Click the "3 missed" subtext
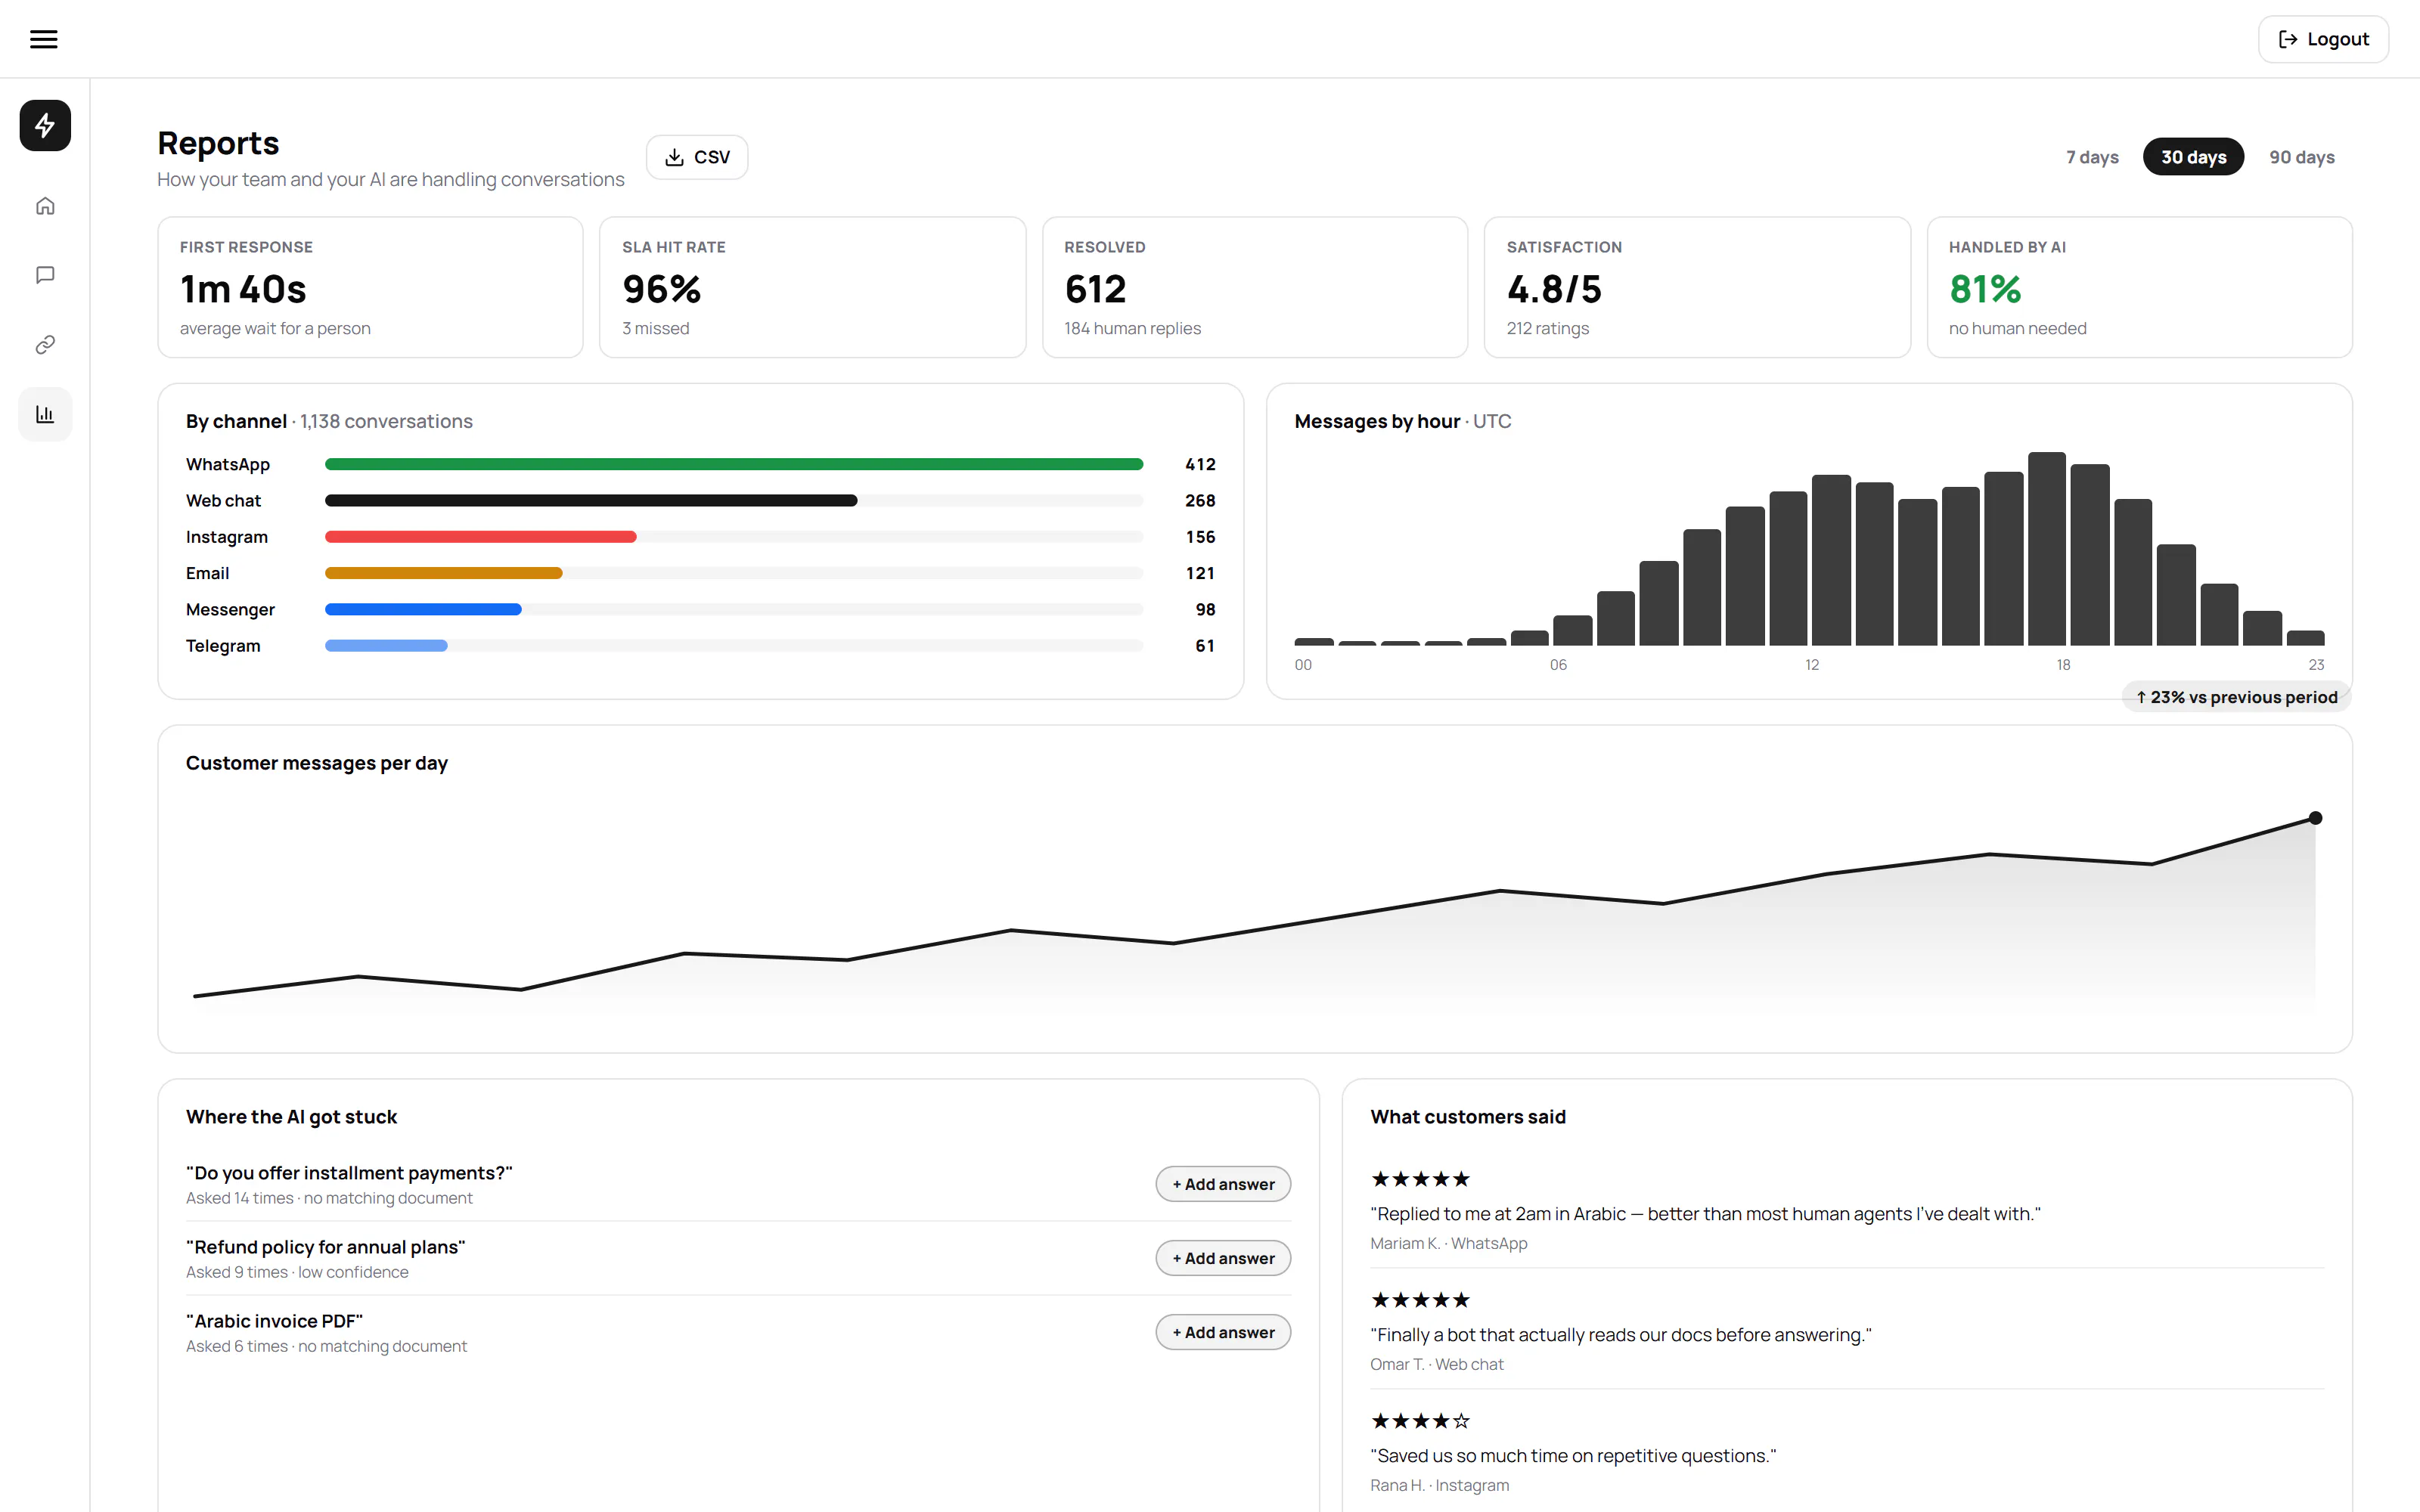 (656, 328)
